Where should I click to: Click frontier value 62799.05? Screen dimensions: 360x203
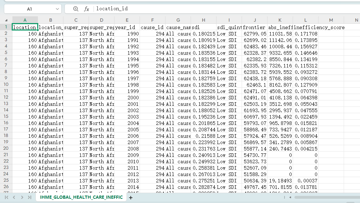point(255,34)
